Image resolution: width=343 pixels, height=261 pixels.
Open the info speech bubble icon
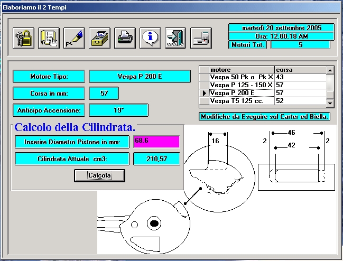coord(150,38)
